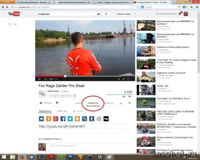Click the video statistics chart icon
The image size is (200, 160).
click(x=121, y=103)
